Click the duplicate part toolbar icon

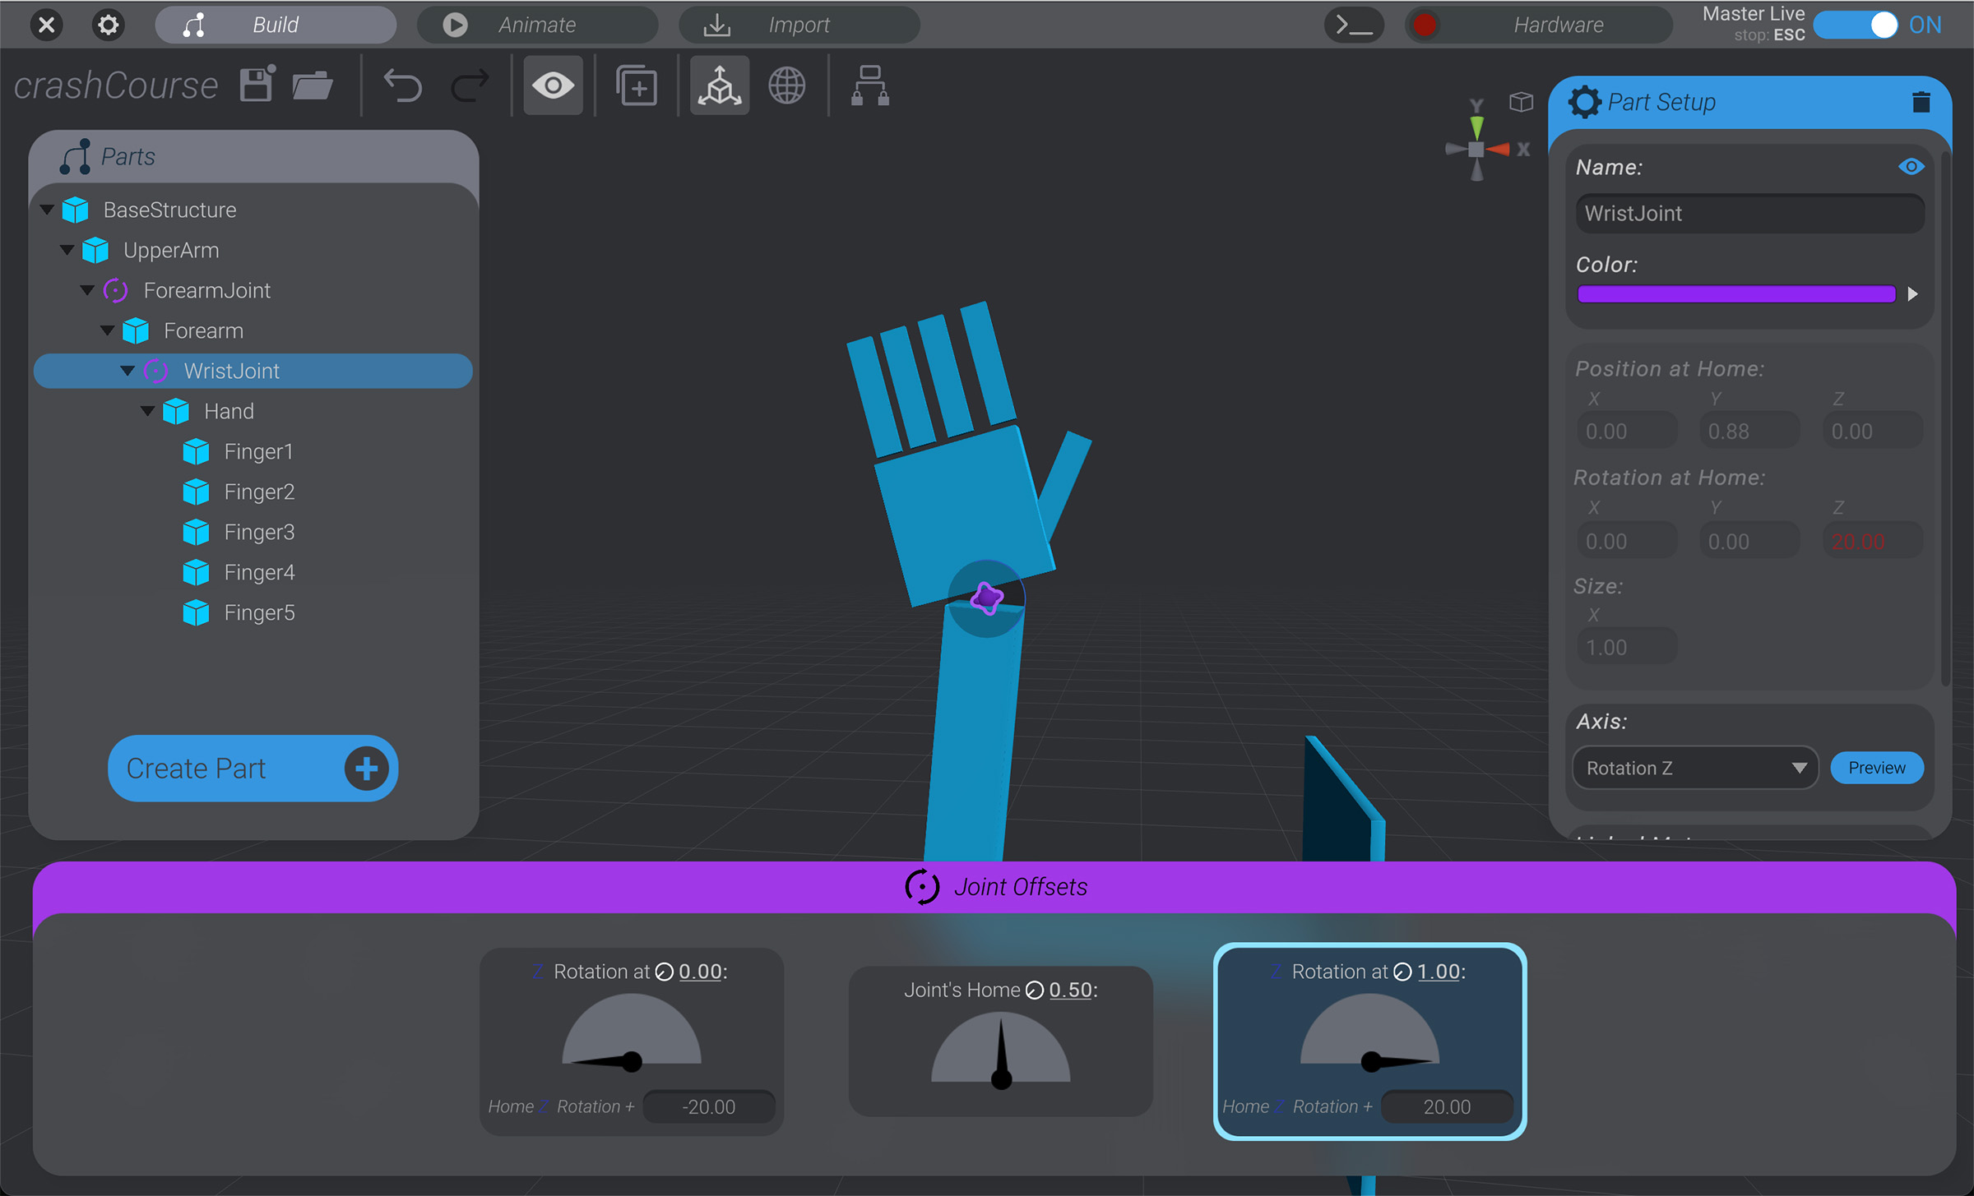coord(636,85)
